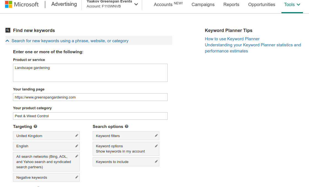This screenshot has height=187, width=309.
Task: Open How to use Keyword Planner link
Action: (x=232, y=39)
